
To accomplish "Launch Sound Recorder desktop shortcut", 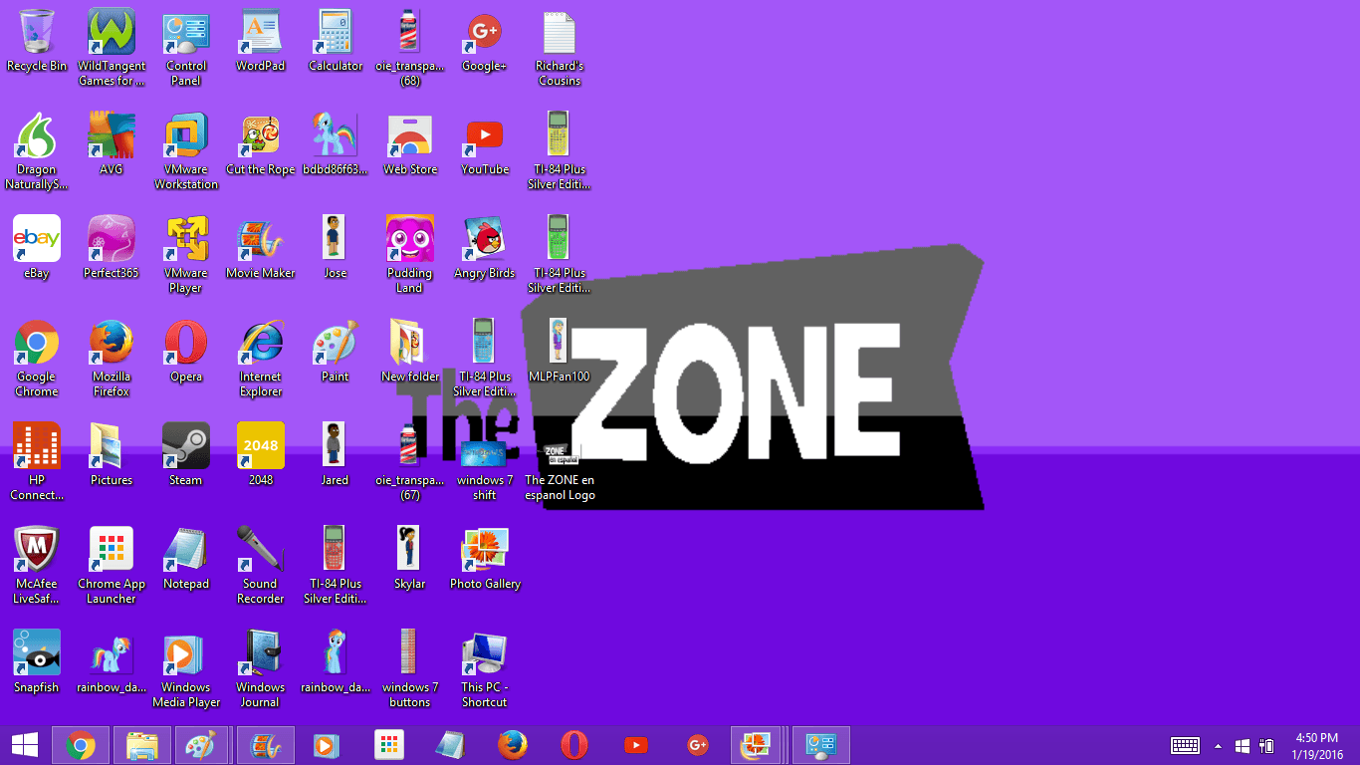I will coord(260,567).
